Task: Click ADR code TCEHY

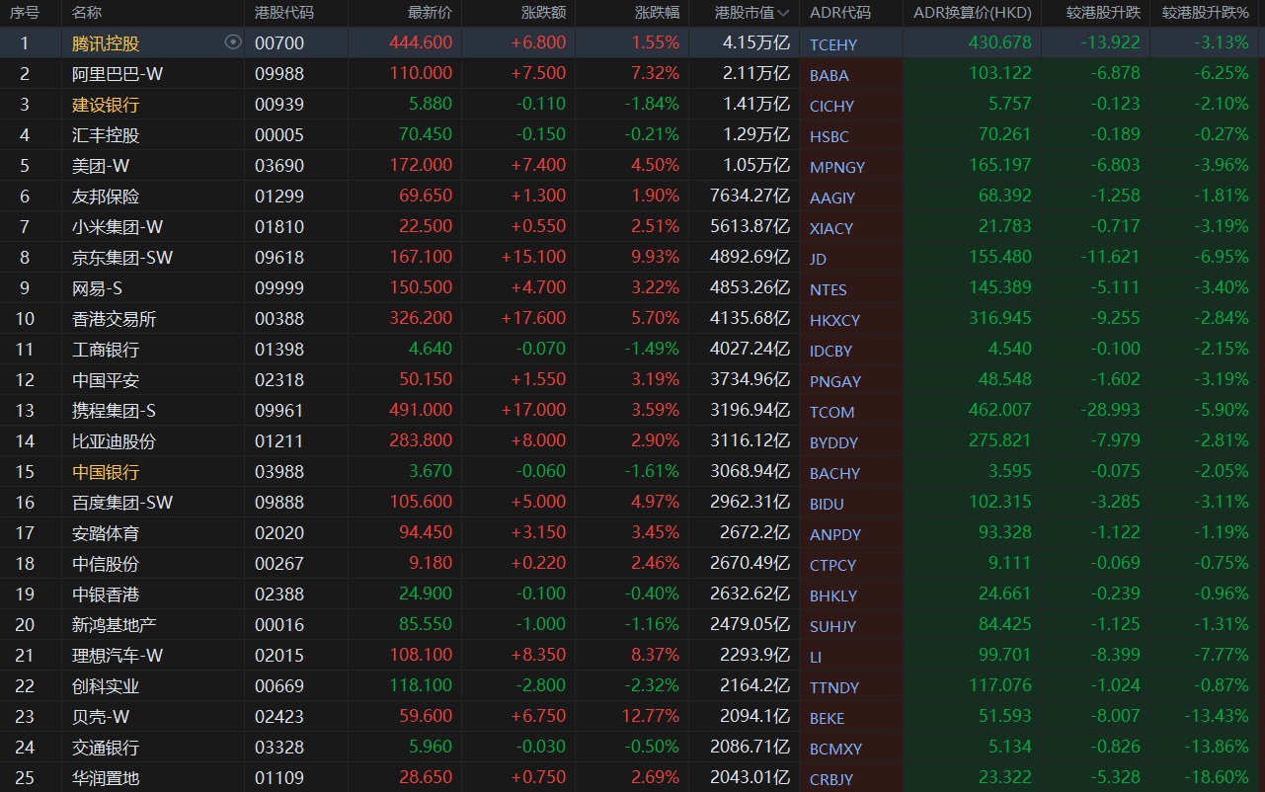Action: [833, 44]
